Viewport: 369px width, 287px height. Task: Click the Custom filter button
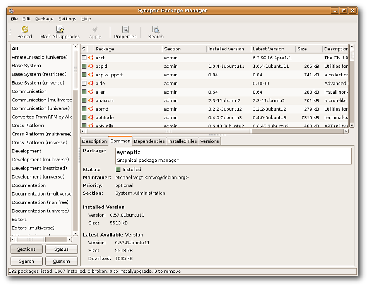coord(61,261)
